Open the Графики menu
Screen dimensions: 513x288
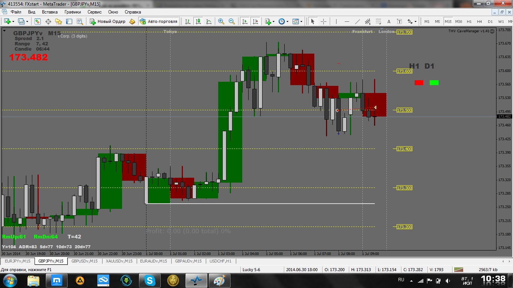pos(72,12)
